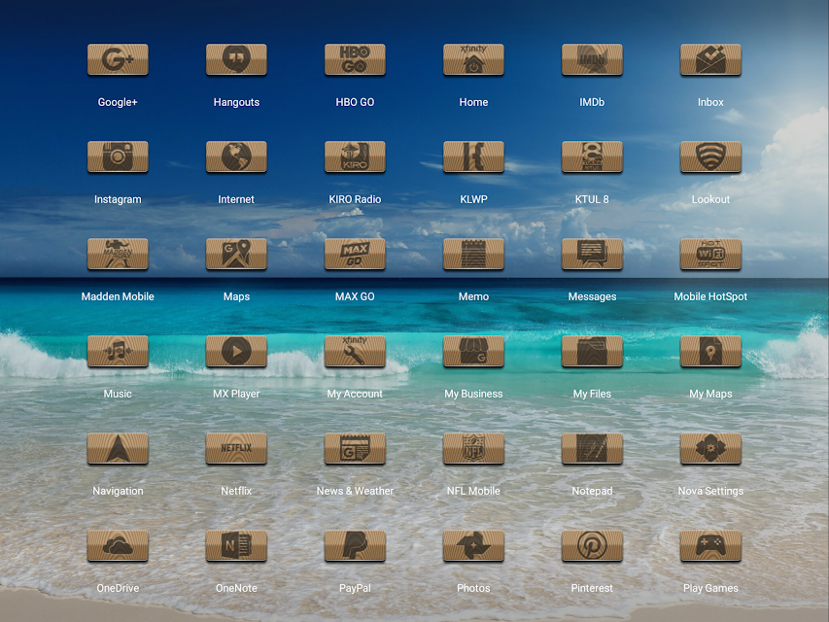Launch the Maps pin icon
Screen dimensions: 829x622
click(x=236, y=254)
